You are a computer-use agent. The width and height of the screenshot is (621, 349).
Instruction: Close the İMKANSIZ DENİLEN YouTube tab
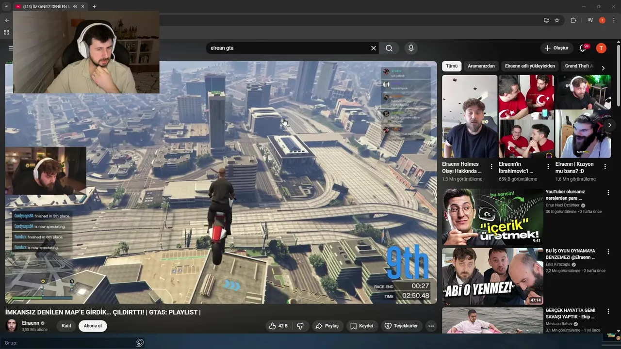[x=83, y=6]
